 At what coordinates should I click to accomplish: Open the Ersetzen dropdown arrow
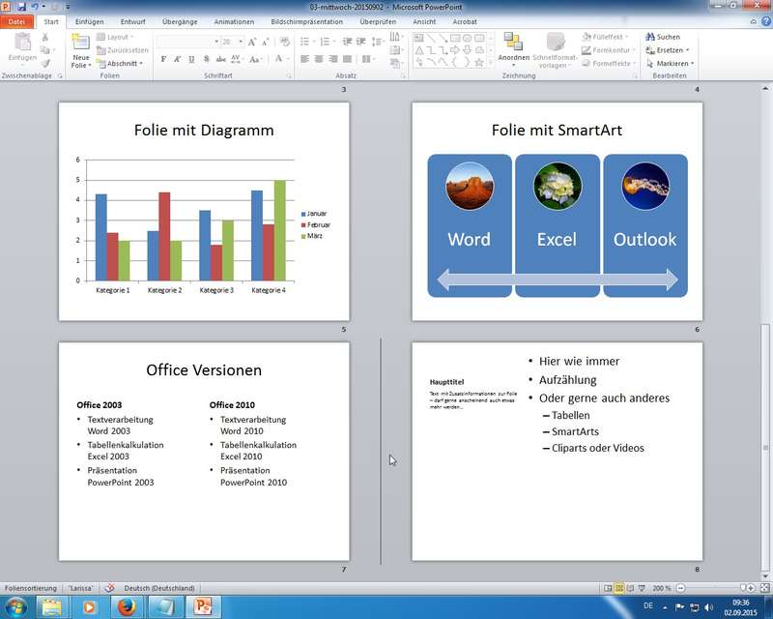click(x=690, y=50)
